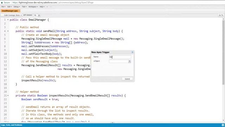Click 'Boolean sendResult = true;' line
This screenshot has height=127, width=225.
40,99
